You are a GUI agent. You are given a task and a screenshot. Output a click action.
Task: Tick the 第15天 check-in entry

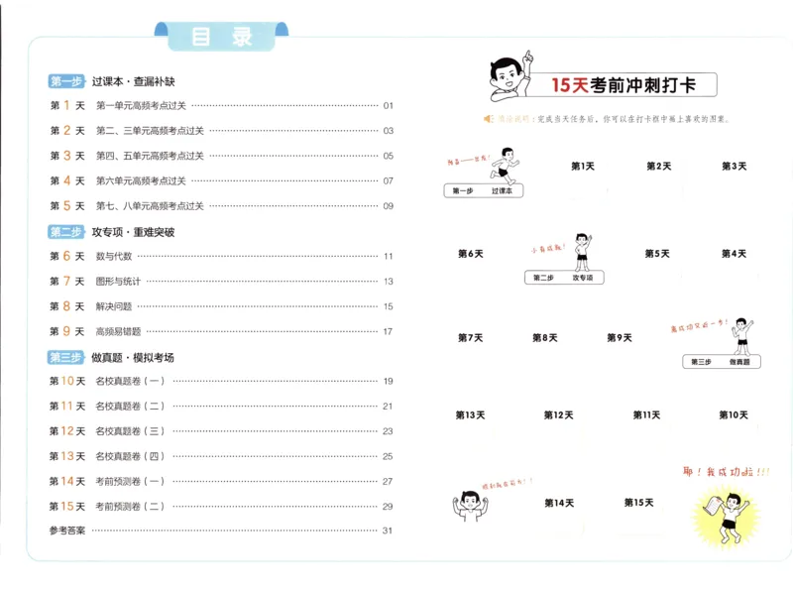(639, 503)
